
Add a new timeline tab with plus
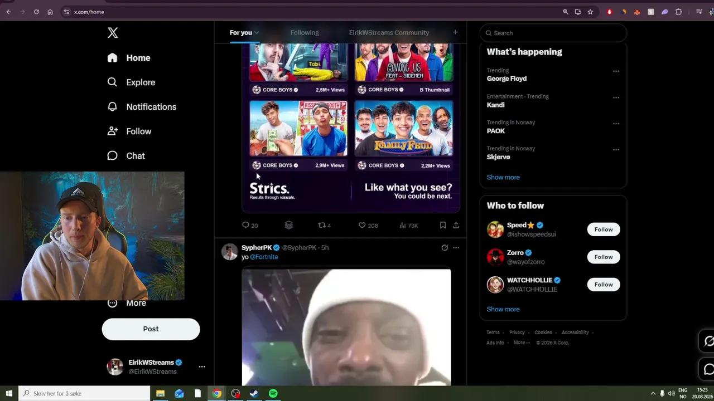tap(455, 32)
